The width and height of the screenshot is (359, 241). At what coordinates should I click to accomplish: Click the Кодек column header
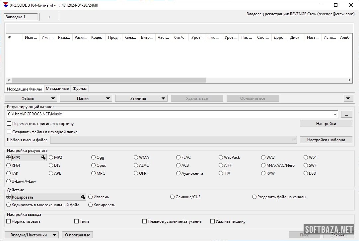coord(97,37)
